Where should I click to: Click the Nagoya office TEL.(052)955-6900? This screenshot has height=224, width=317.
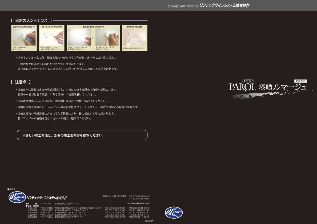click(115, 215)
